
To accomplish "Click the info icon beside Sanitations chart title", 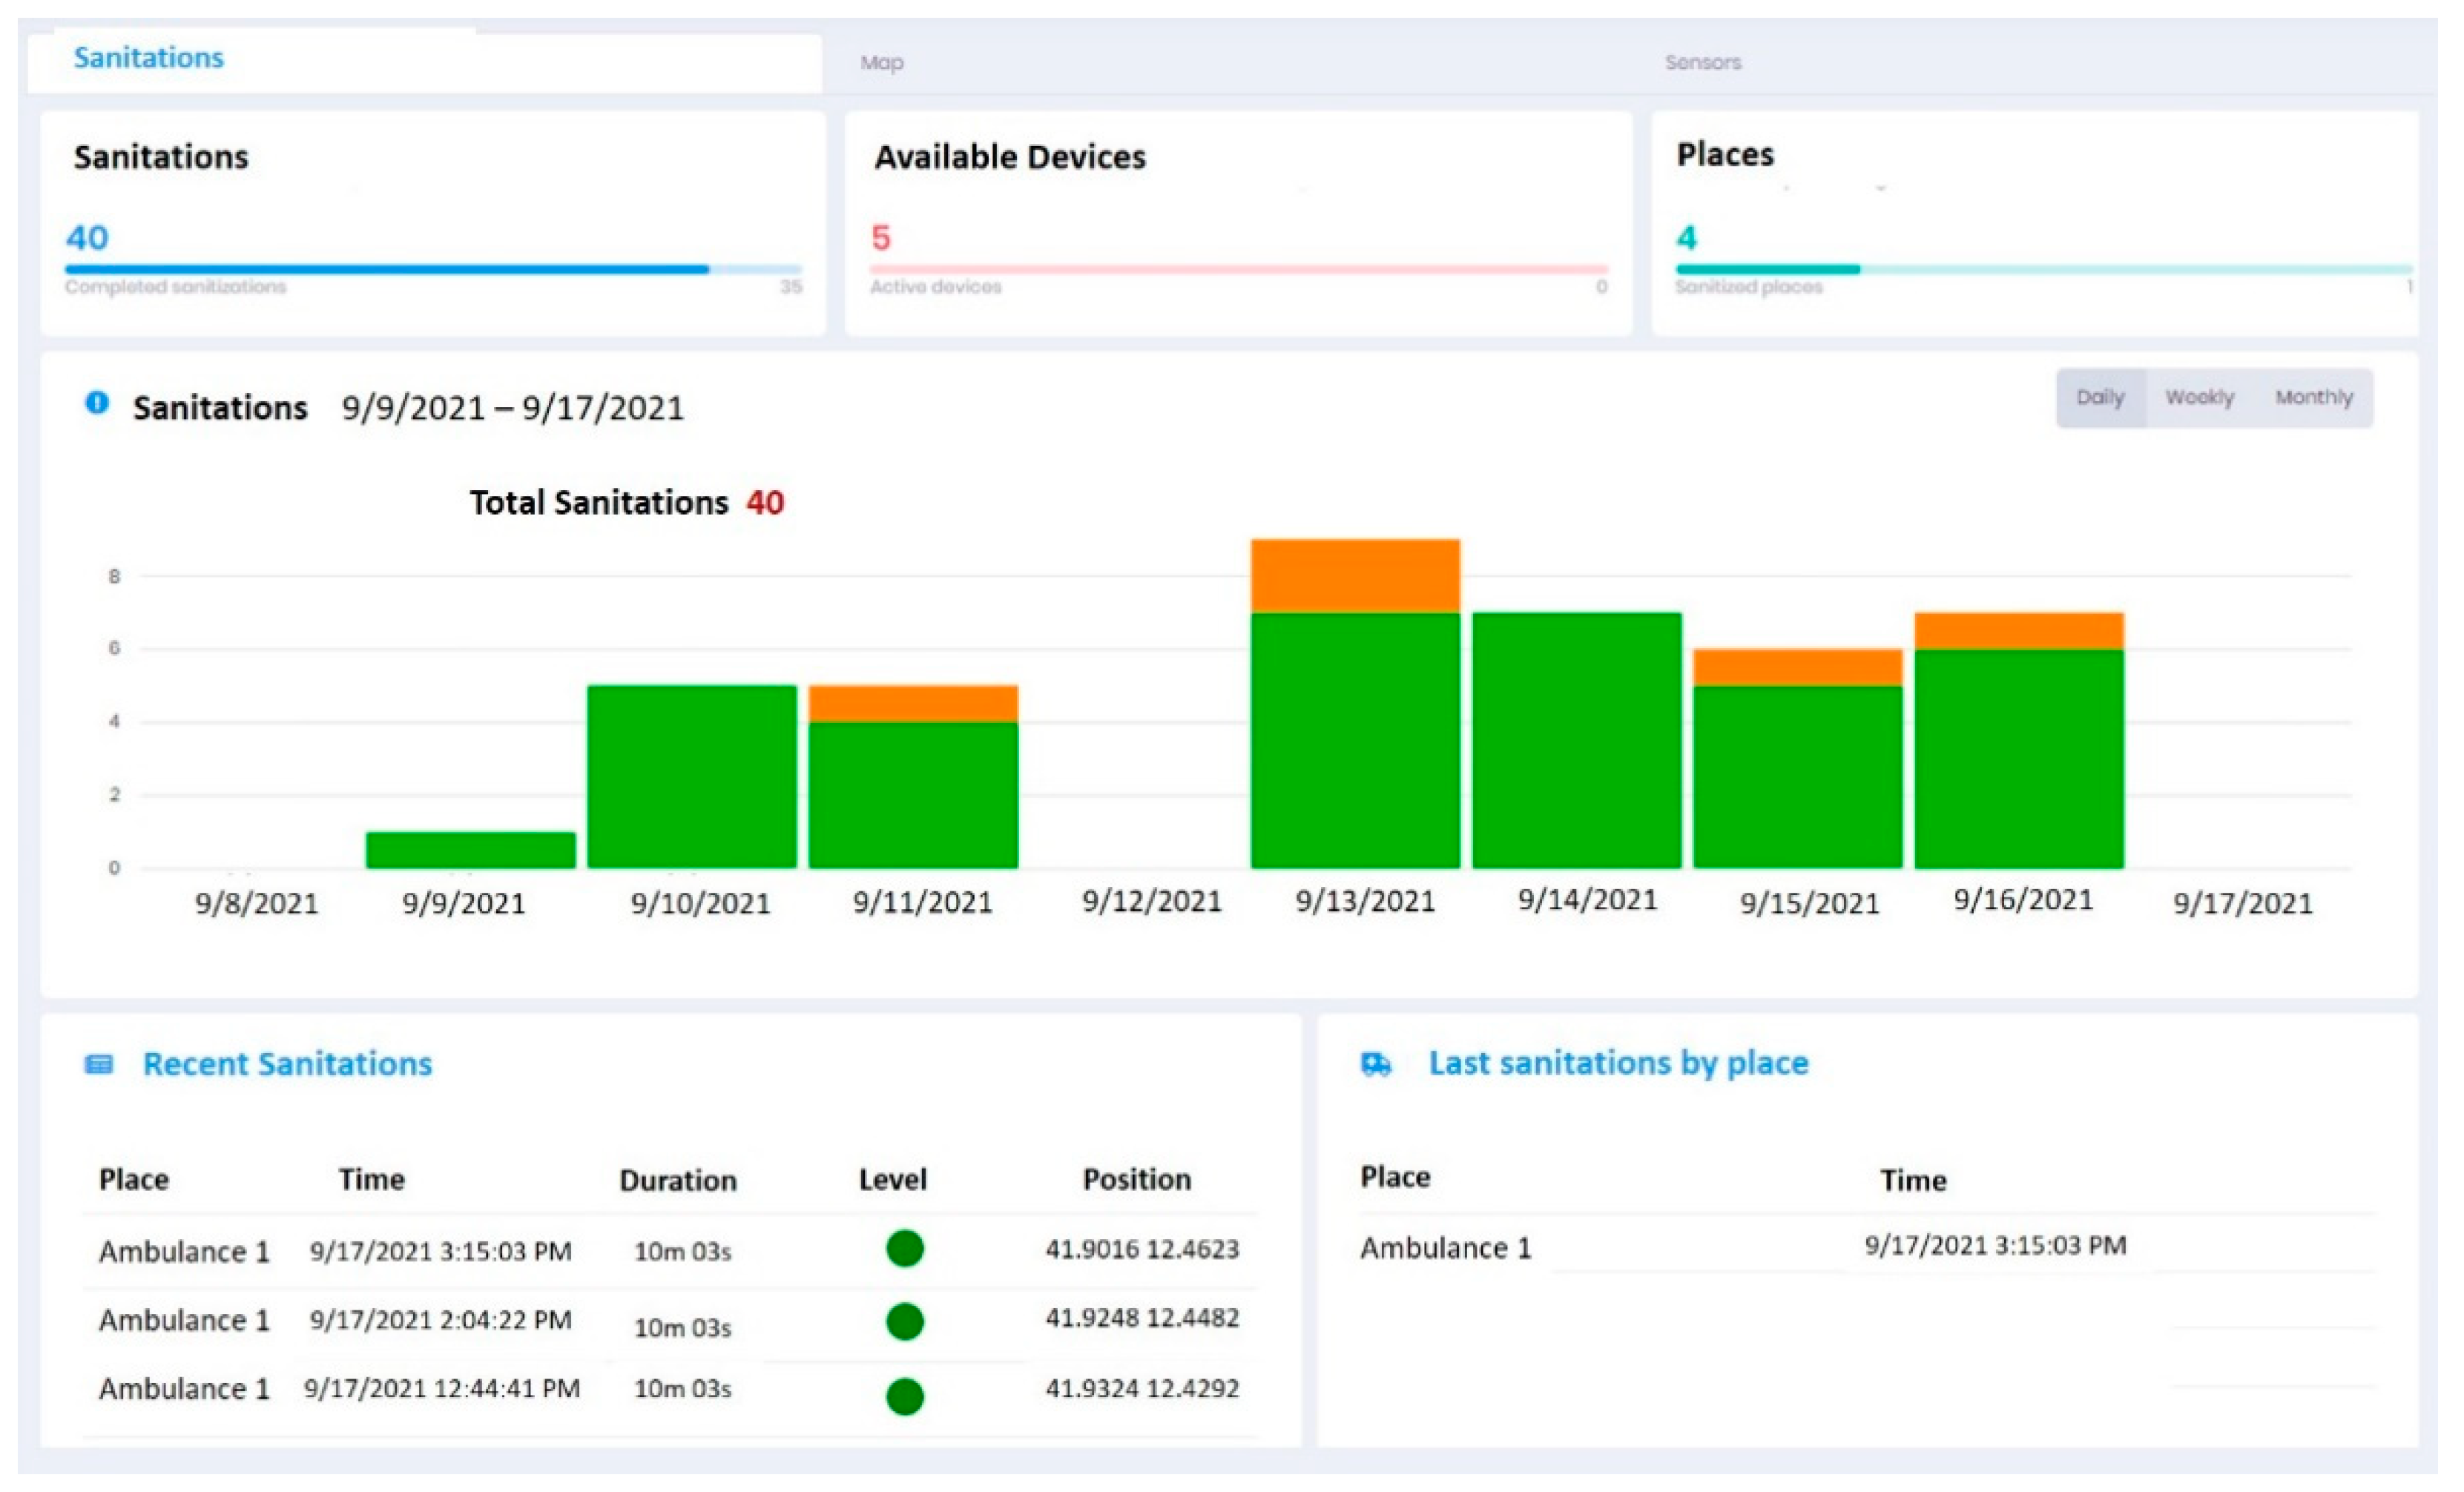I will (97, 403).
